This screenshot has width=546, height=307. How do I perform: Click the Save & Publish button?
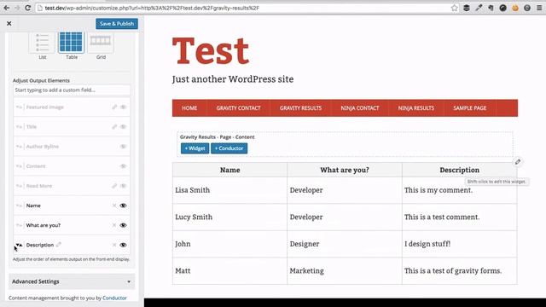click(117, 24)
